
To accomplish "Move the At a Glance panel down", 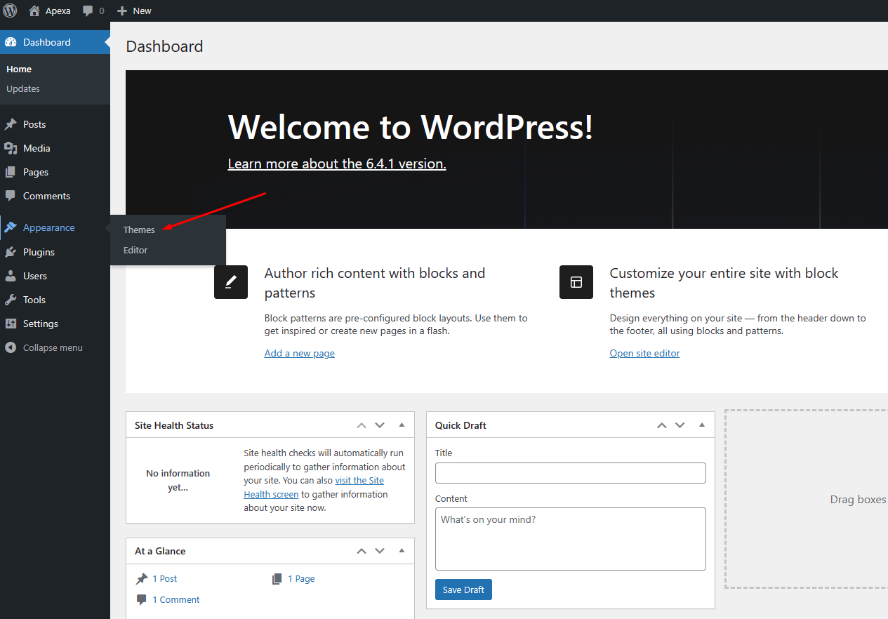I will point(380,551).
